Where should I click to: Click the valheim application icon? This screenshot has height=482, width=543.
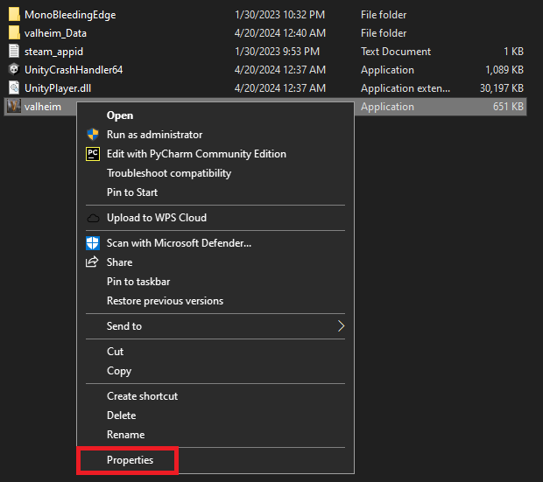(x=14, y=107)
